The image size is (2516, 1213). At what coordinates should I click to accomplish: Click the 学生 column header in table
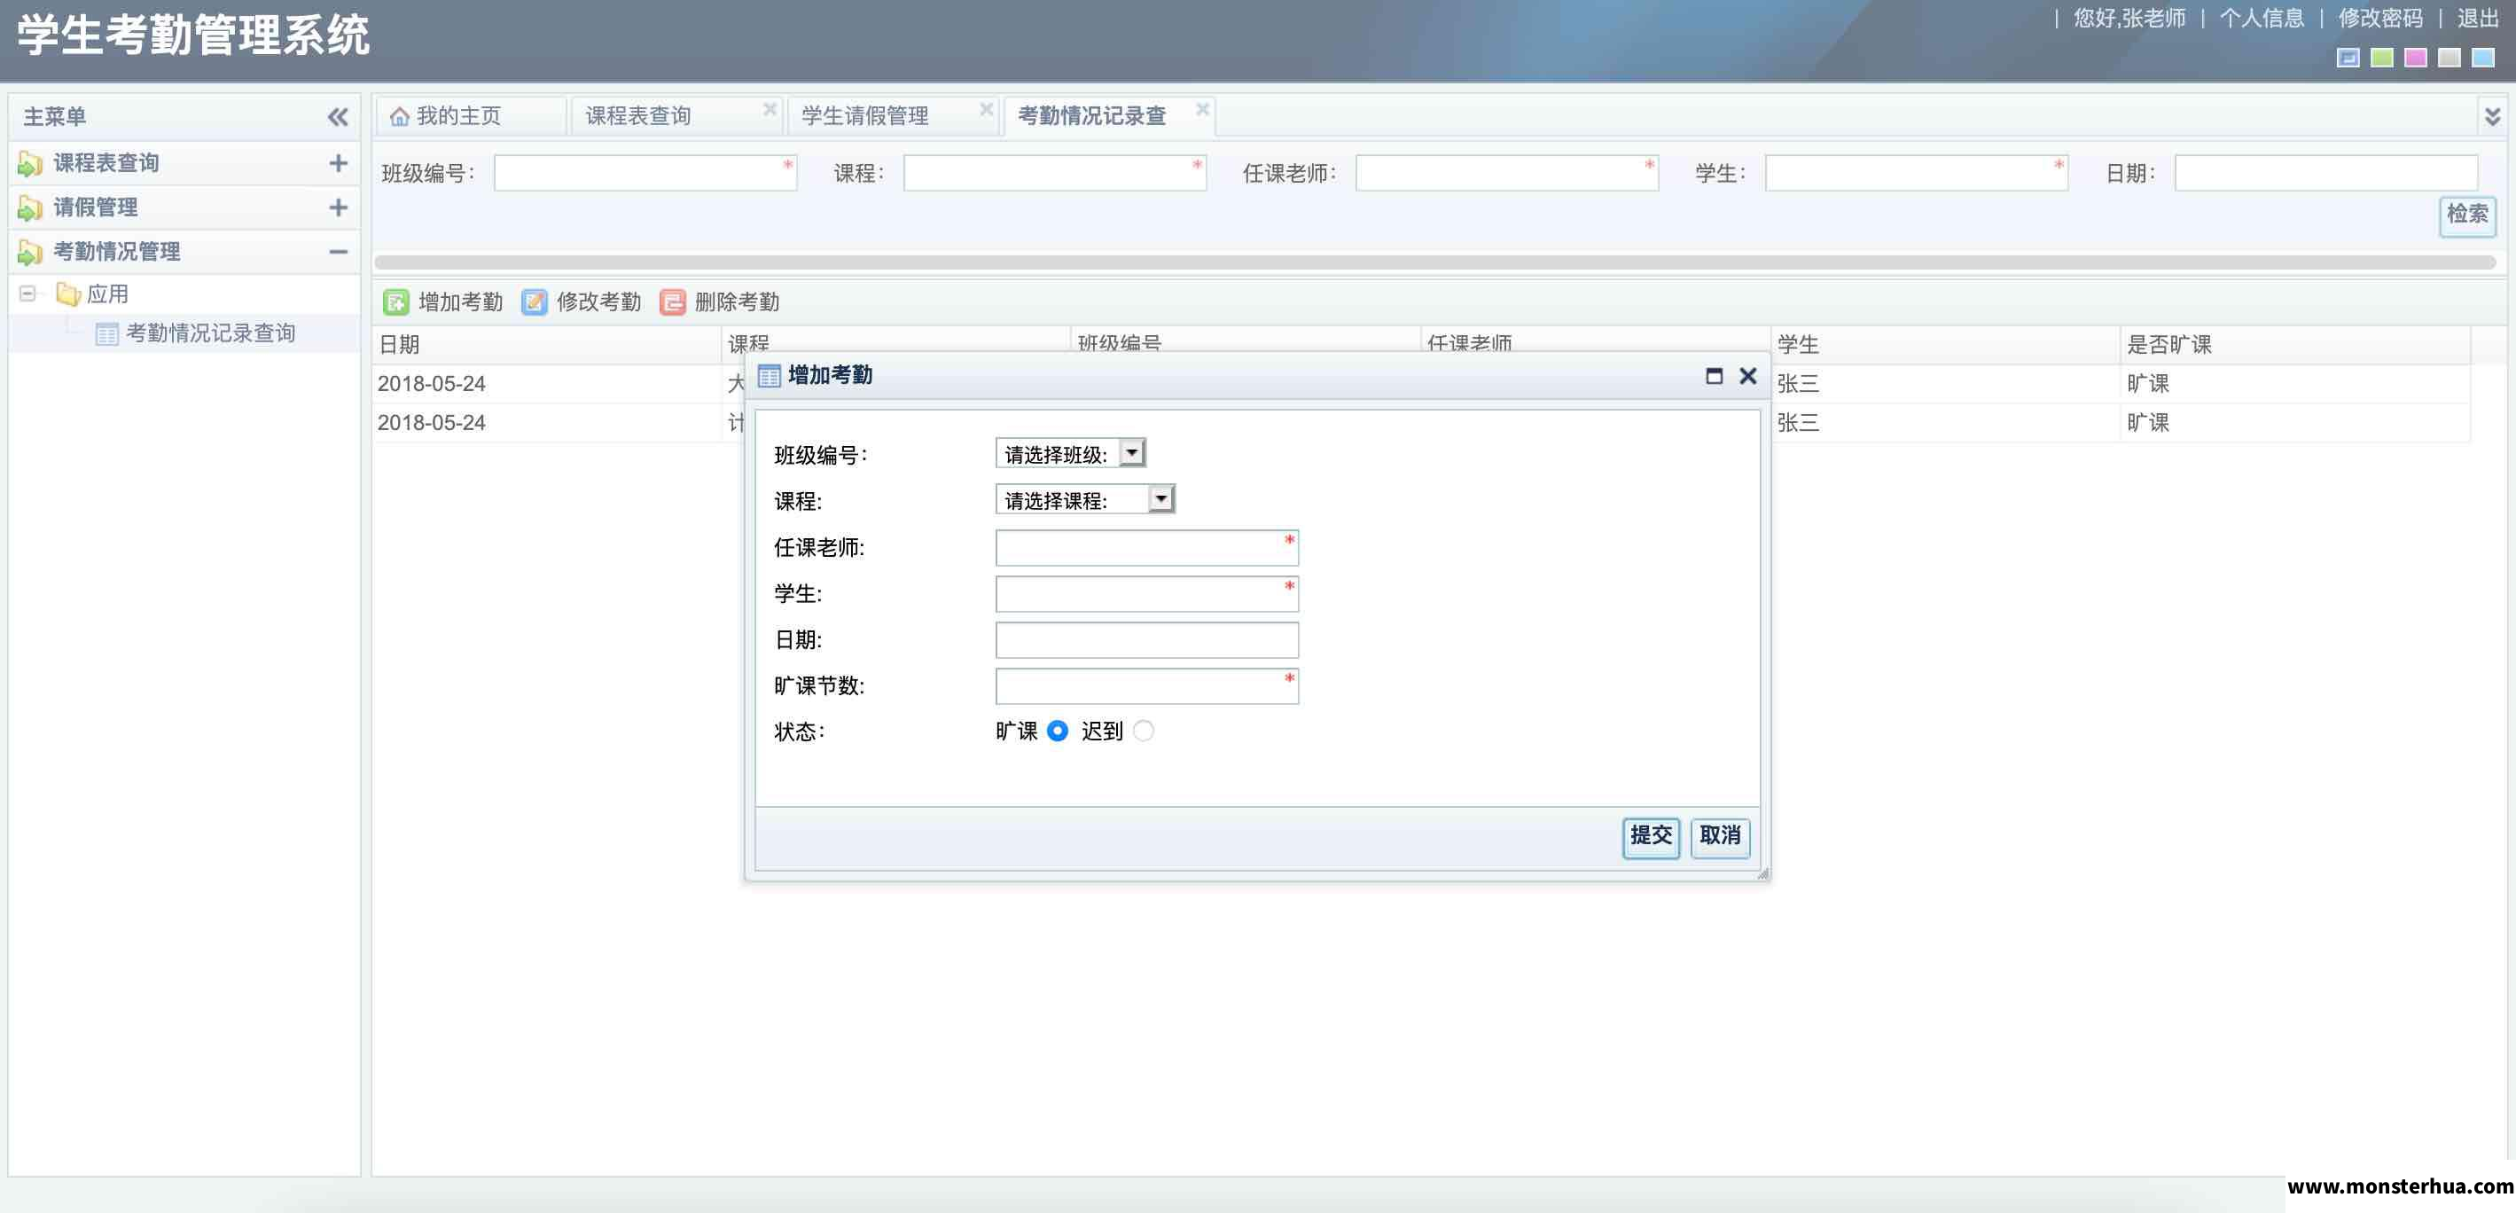1945,345
